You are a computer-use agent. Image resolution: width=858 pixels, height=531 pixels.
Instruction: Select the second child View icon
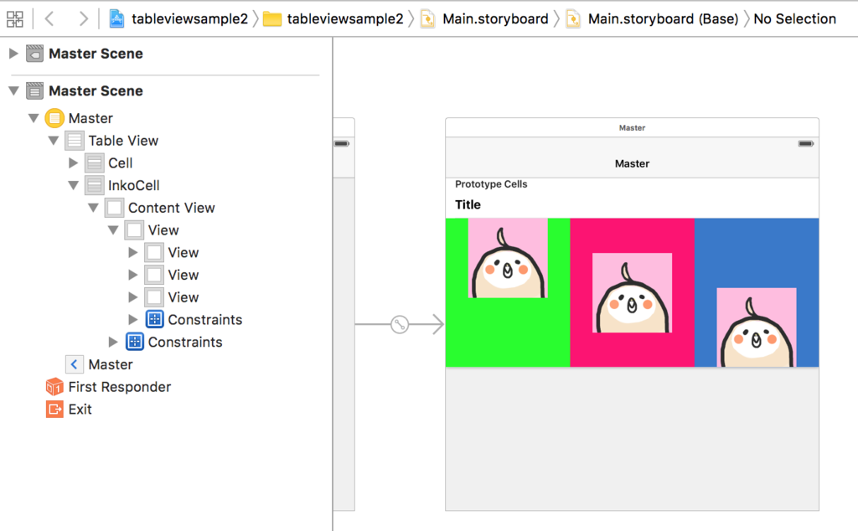tap(154, 275)
